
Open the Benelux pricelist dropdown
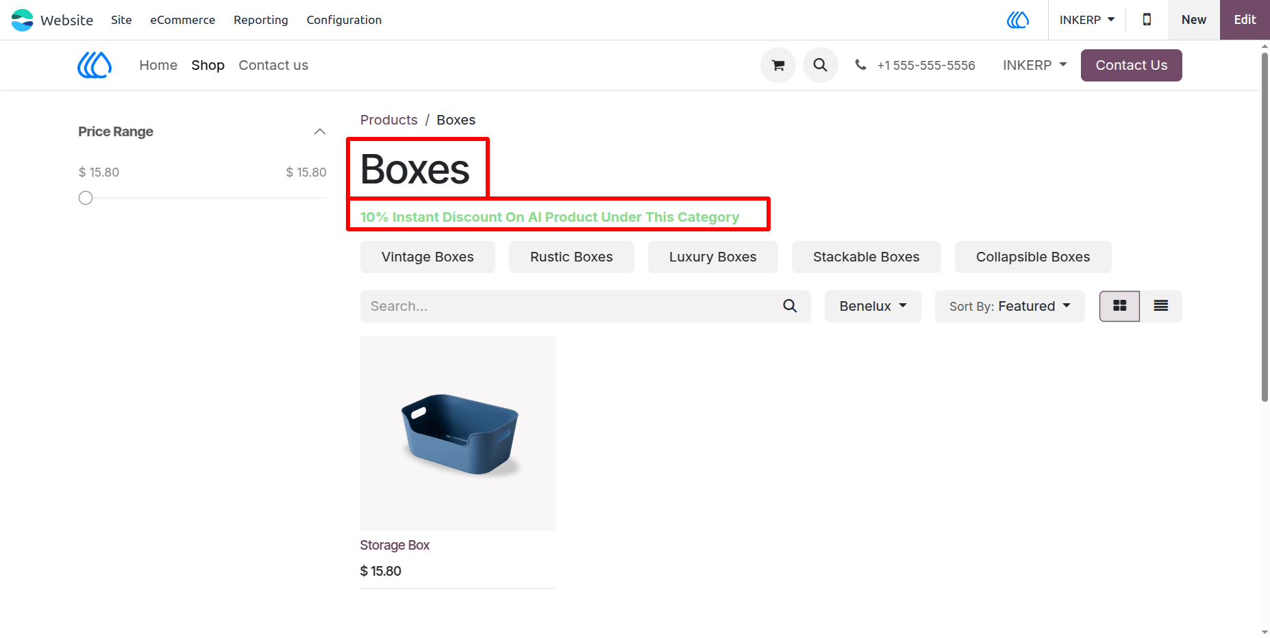pyautogui.click(x=873, y=306)
